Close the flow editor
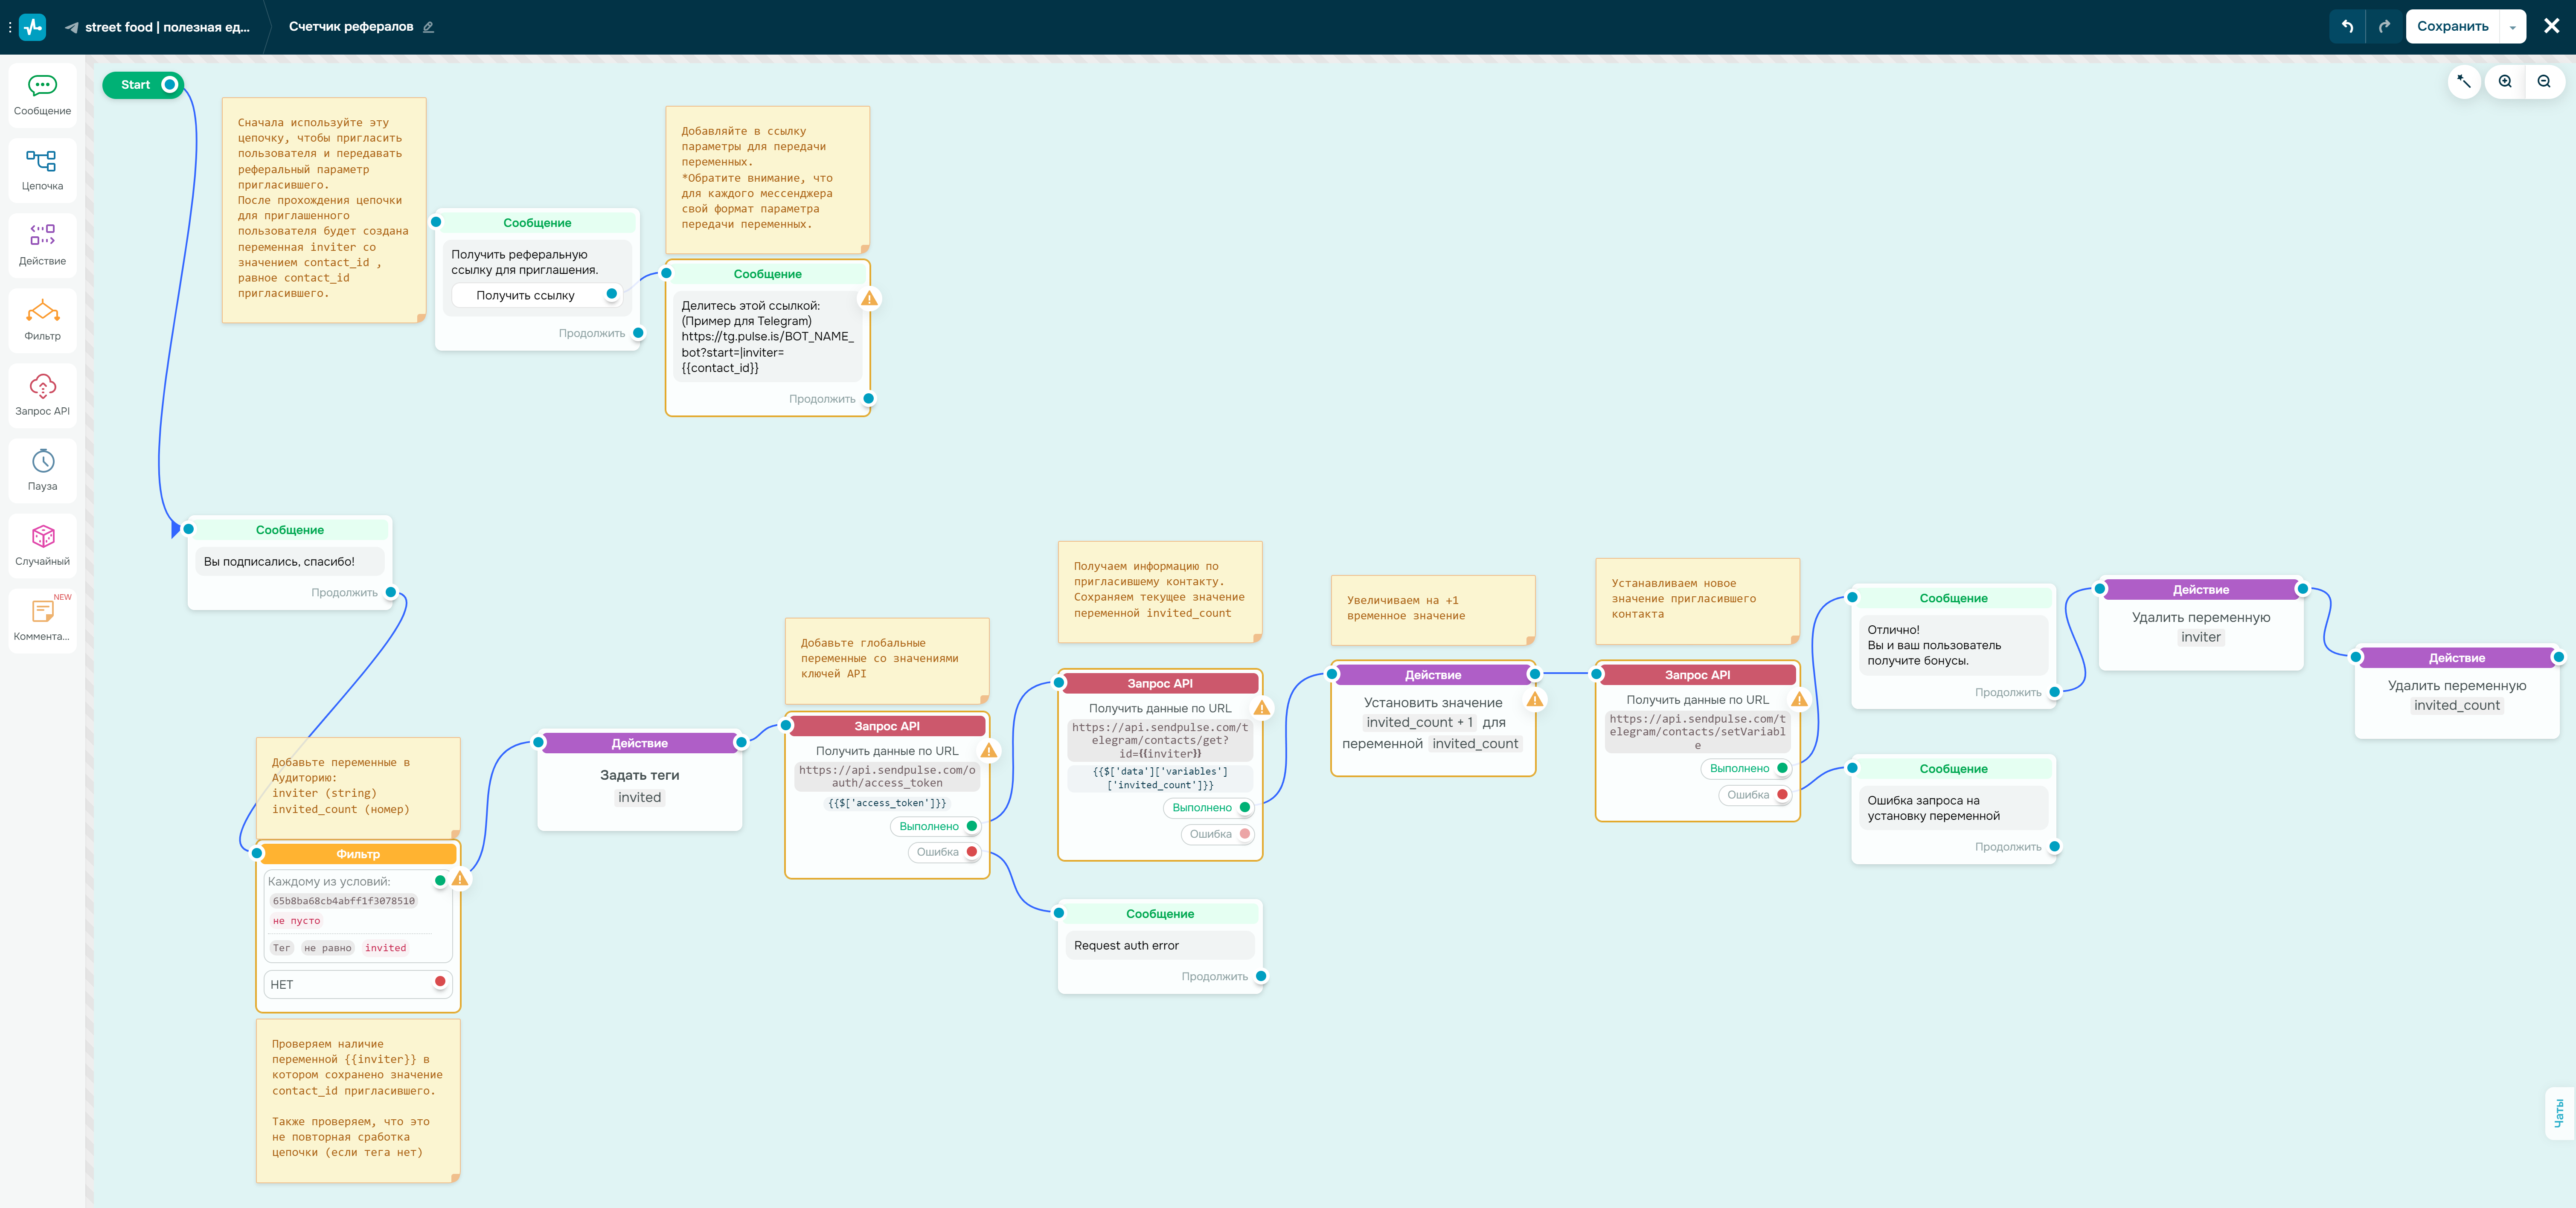The height and width of the screenshot is (1208, 2576). 2551,27
